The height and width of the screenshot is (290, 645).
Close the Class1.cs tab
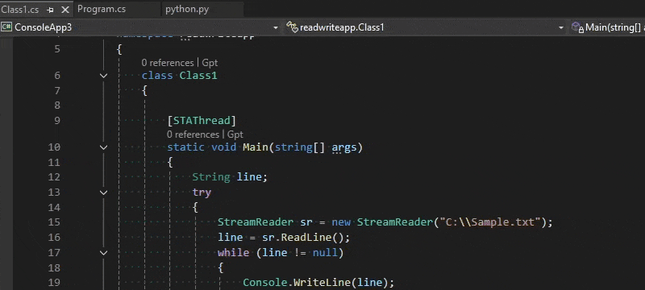[x=65, y=10]
